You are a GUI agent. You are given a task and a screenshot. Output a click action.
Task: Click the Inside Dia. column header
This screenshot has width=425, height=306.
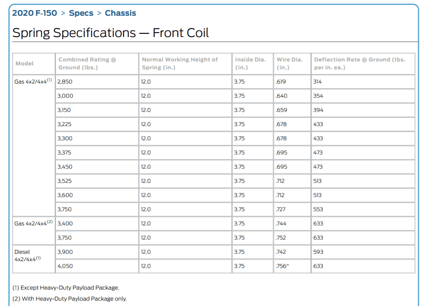(x=253, y=63)
